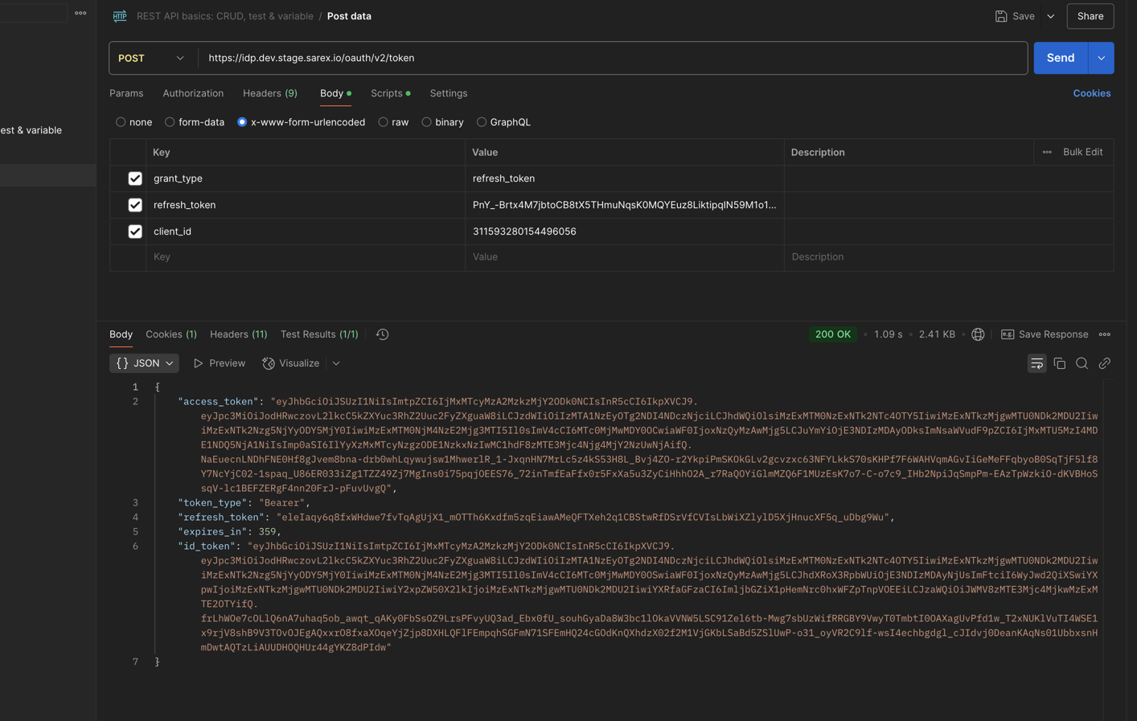
Task: Click the refresh_token value cell
Action: coord(625,205)
